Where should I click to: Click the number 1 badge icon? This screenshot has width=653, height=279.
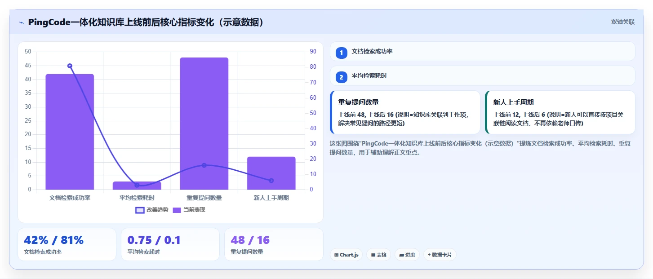click(341, 53)
